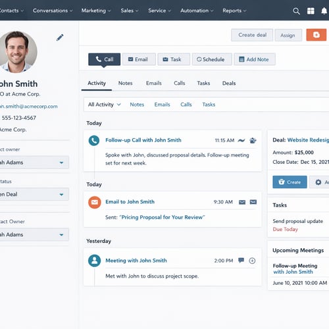This screenshot has width=329, height=329.
Task: Open the status Deal dropdown
Action: (34, 194)
